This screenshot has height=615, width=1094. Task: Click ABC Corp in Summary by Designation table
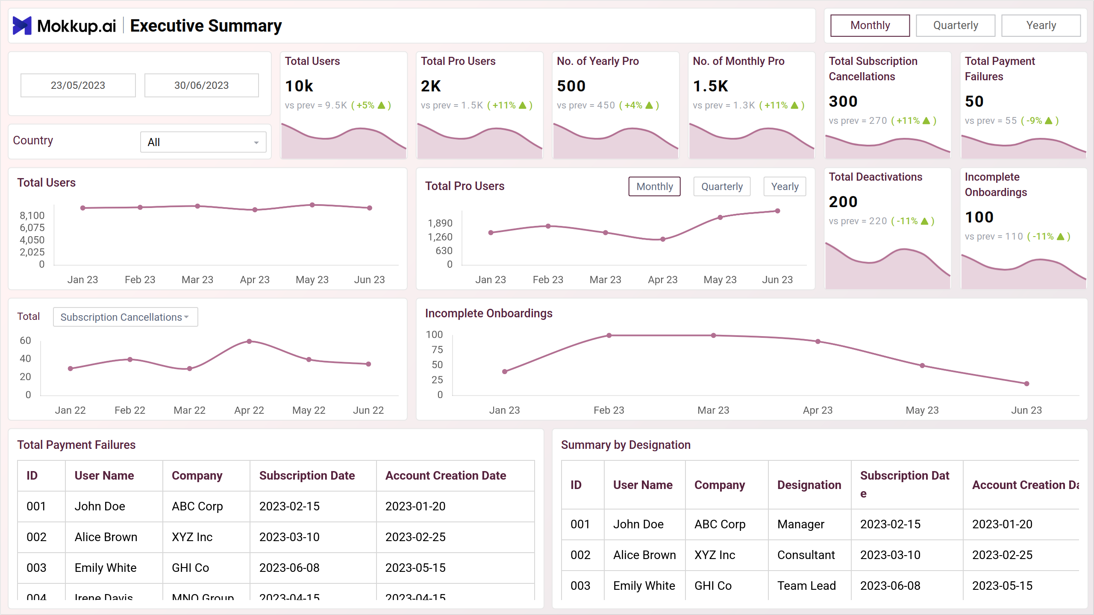point(720,524)
